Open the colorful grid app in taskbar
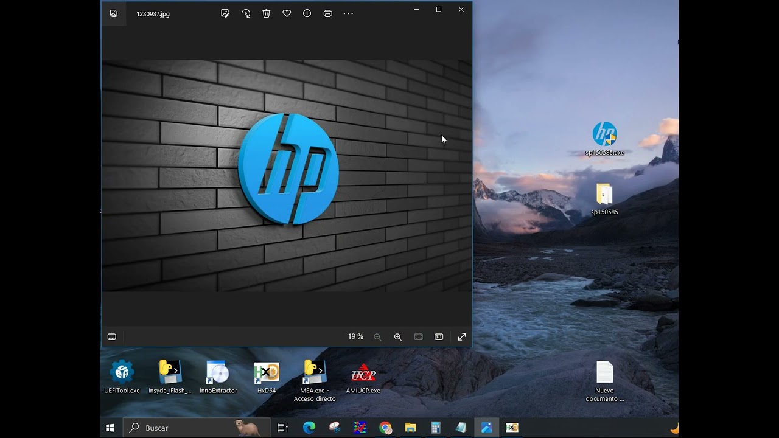Screen dimensions: 779x438 [x=360, y=428]
